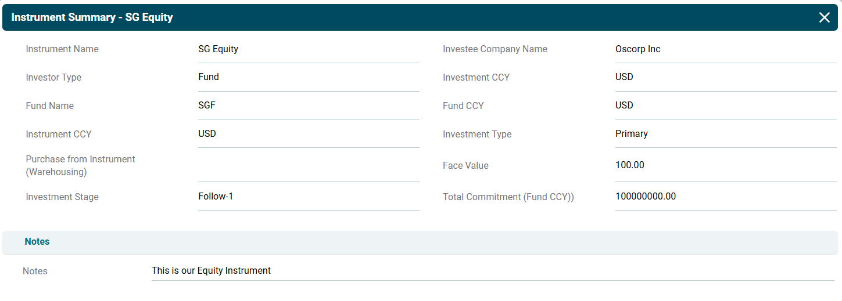
Task: Select the Total Commitment amount 100000000.00
Action: [645, 197]
